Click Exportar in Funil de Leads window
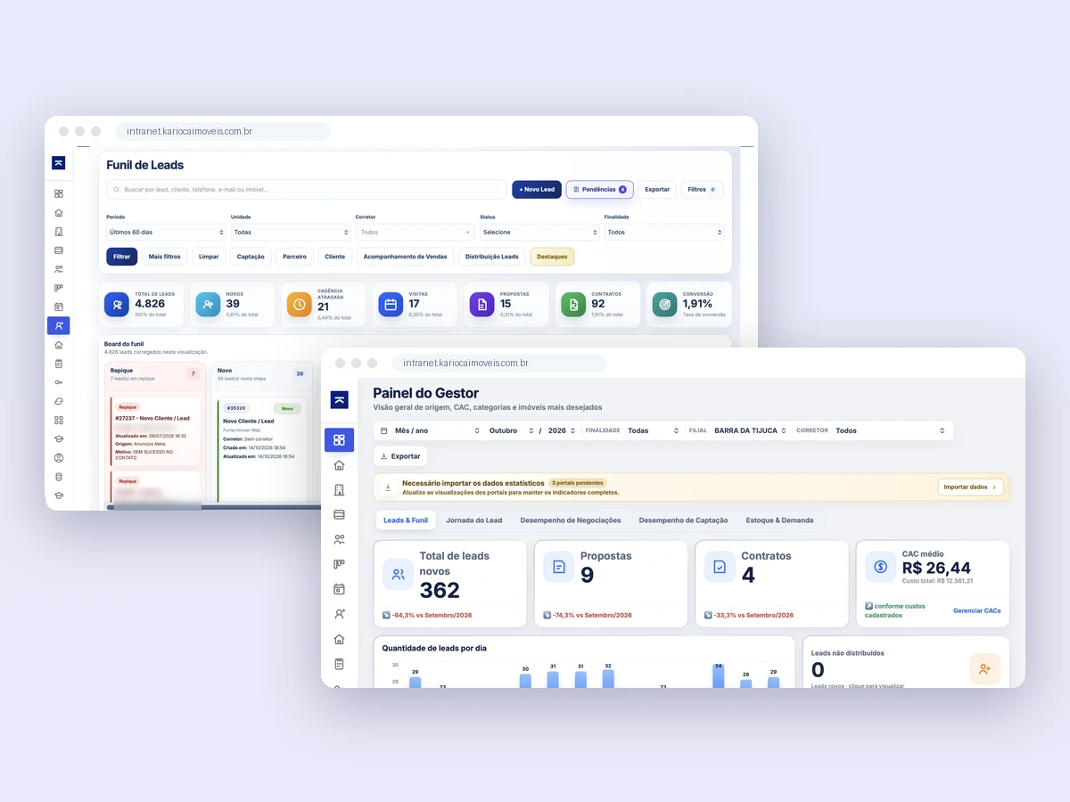Viewport: 1070px width, 802px height. tap(657, 189)
